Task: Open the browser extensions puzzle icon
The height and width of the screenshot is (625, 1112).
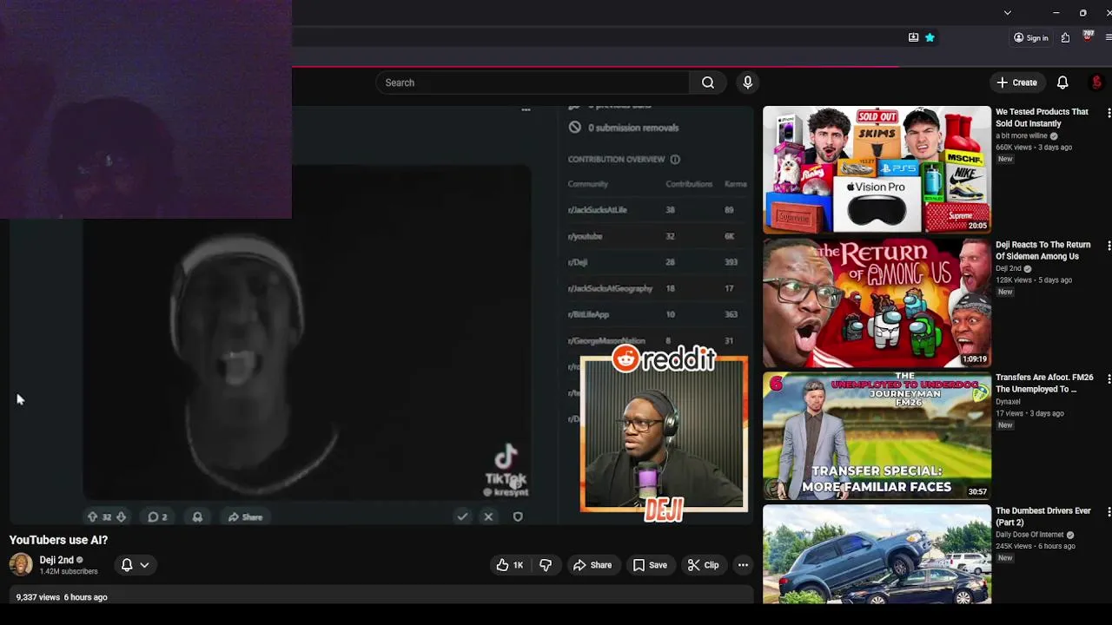Action: tap(1065, 37)
